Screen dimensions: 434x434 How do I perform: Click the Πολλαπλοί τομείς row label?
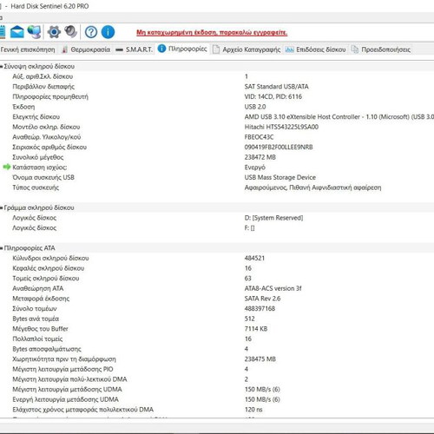(x=37, y=339)
